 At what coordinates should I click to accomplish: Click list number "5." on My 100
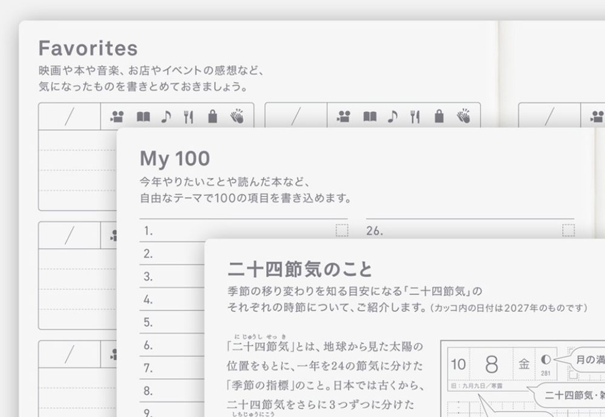click(148, 322)
